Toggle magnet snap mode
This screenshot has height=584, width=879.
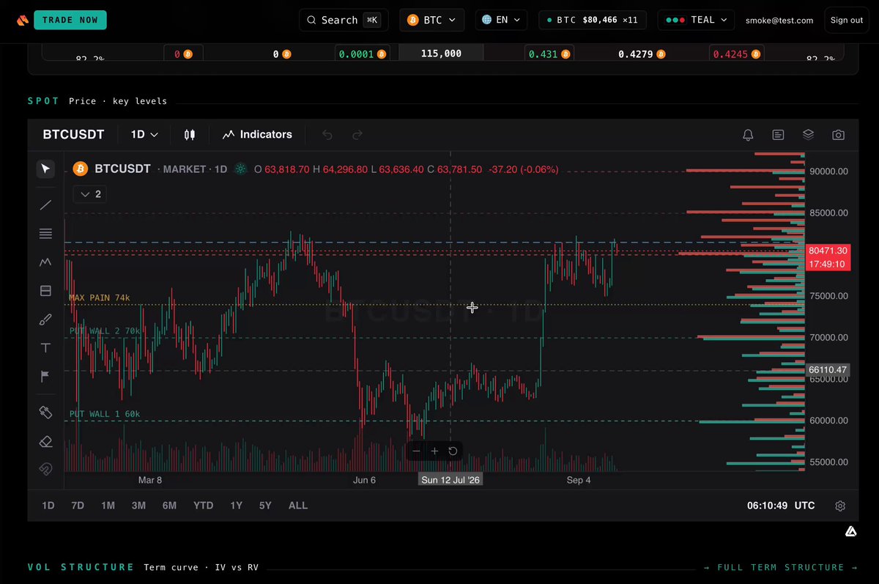tap(45, 469)
